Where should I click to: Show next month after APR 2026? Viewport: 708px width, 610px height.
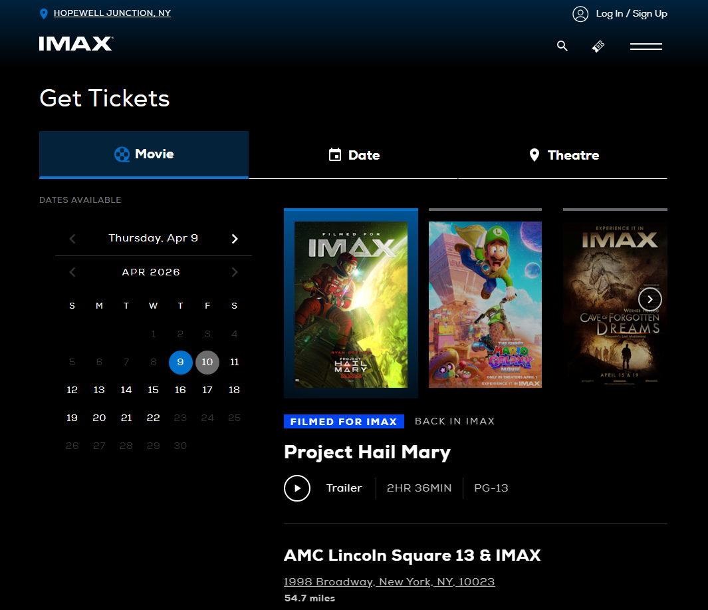[x=235, y=272]
